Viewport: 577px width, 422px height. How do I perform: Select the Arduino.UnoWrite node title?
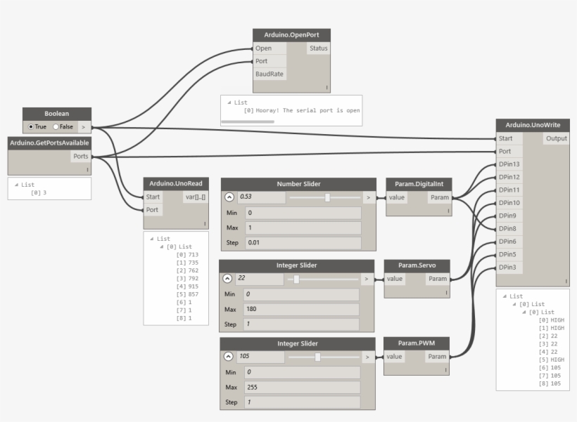pos(533,125)
